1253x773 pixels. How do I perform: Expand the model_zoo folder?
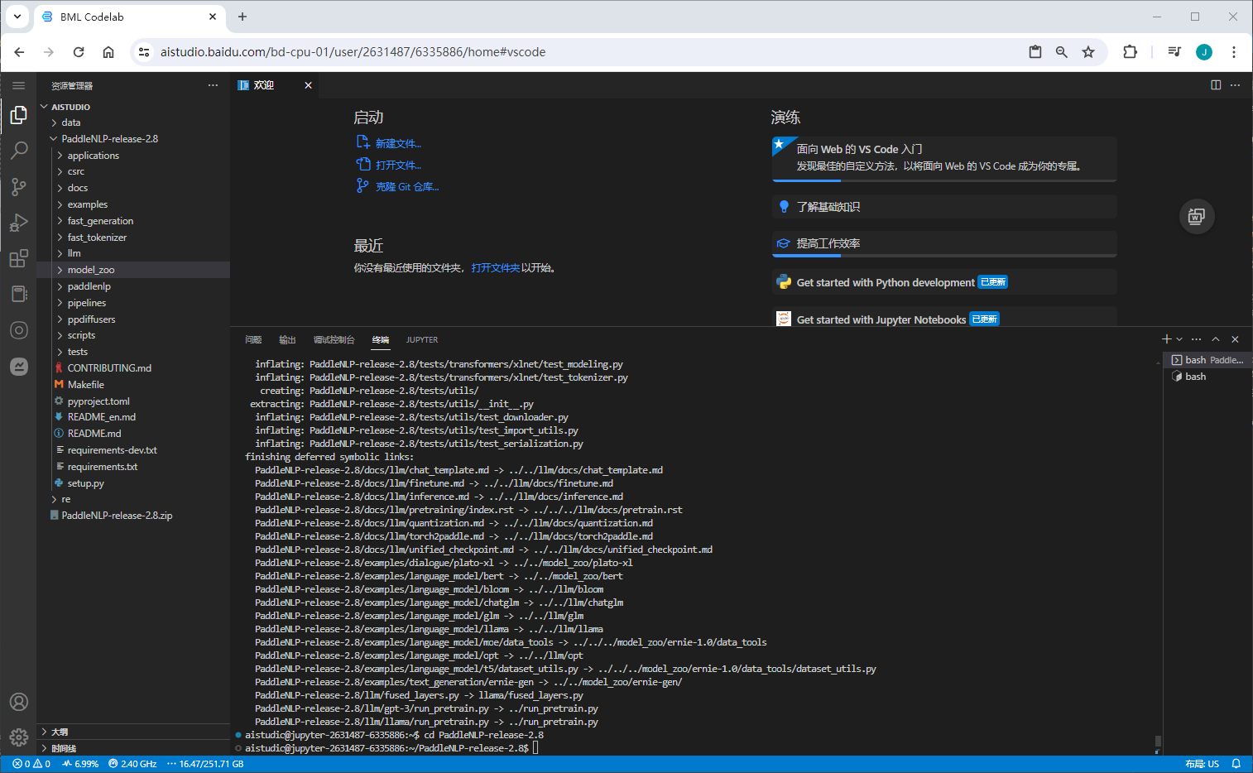click(x=133, y=270)
